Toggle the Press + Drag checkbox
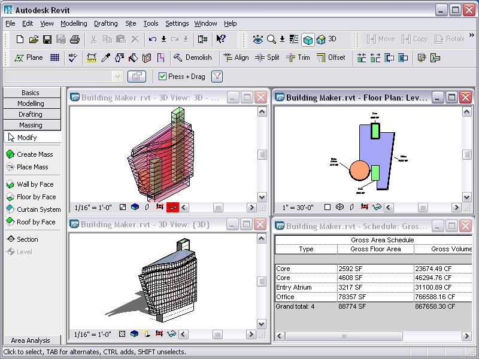The height and width of the screenshot is (359, 479). point(162,77)
